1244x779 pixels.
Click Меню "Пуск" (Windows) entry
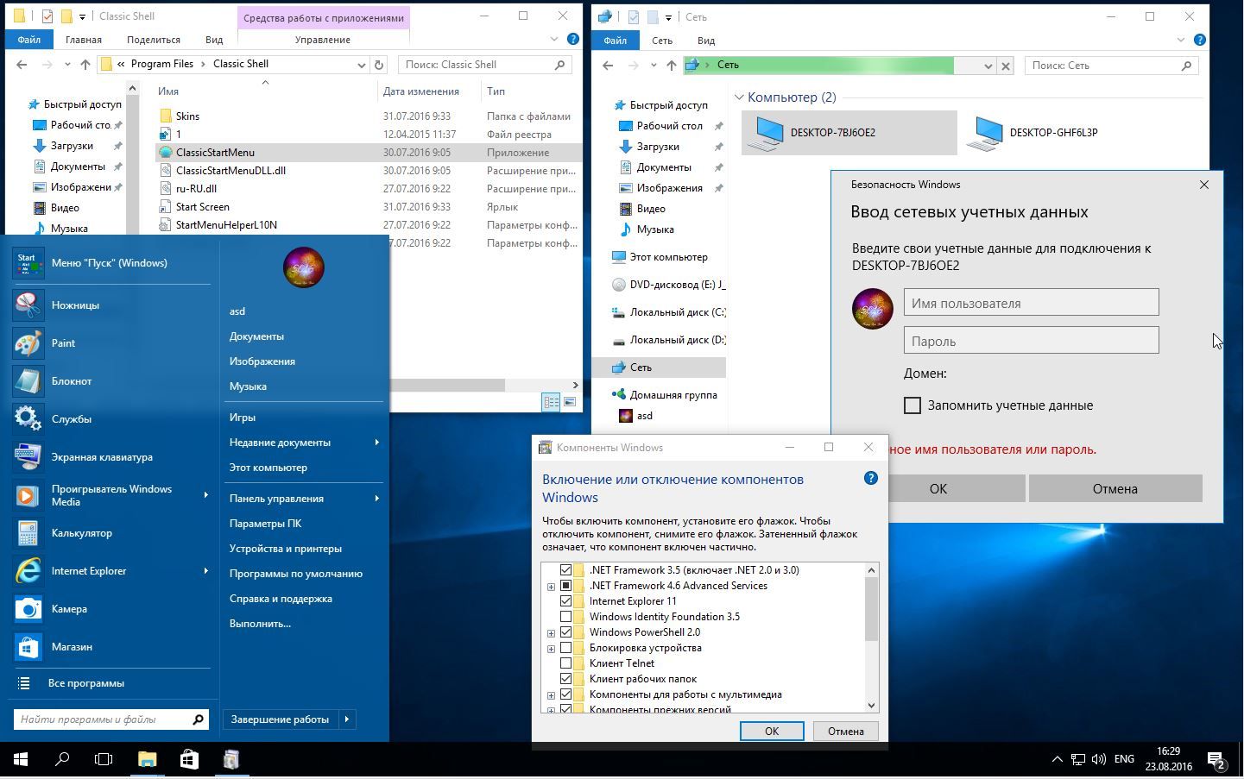[x=111, y=262]
